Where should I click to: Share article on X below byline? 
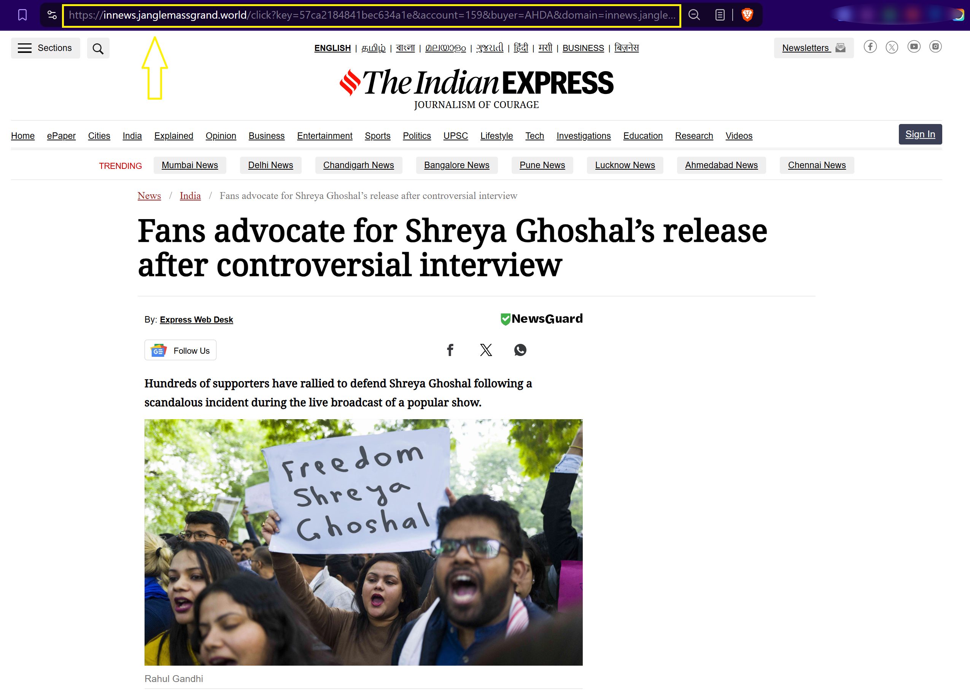click(486, 350)
